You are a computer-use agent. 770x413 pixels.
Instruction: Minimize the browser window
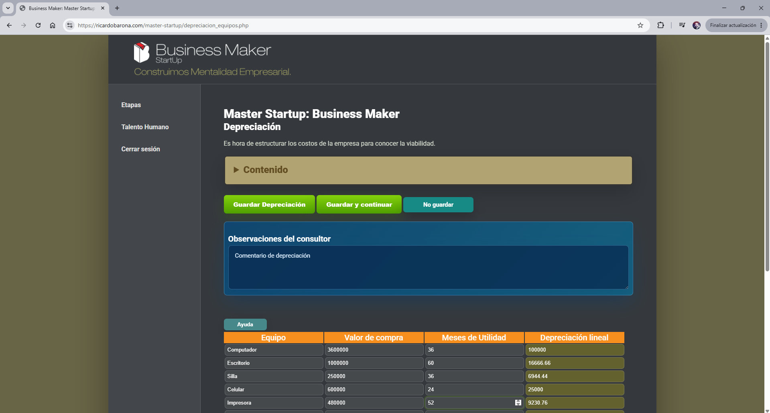(x=724, y=8)
